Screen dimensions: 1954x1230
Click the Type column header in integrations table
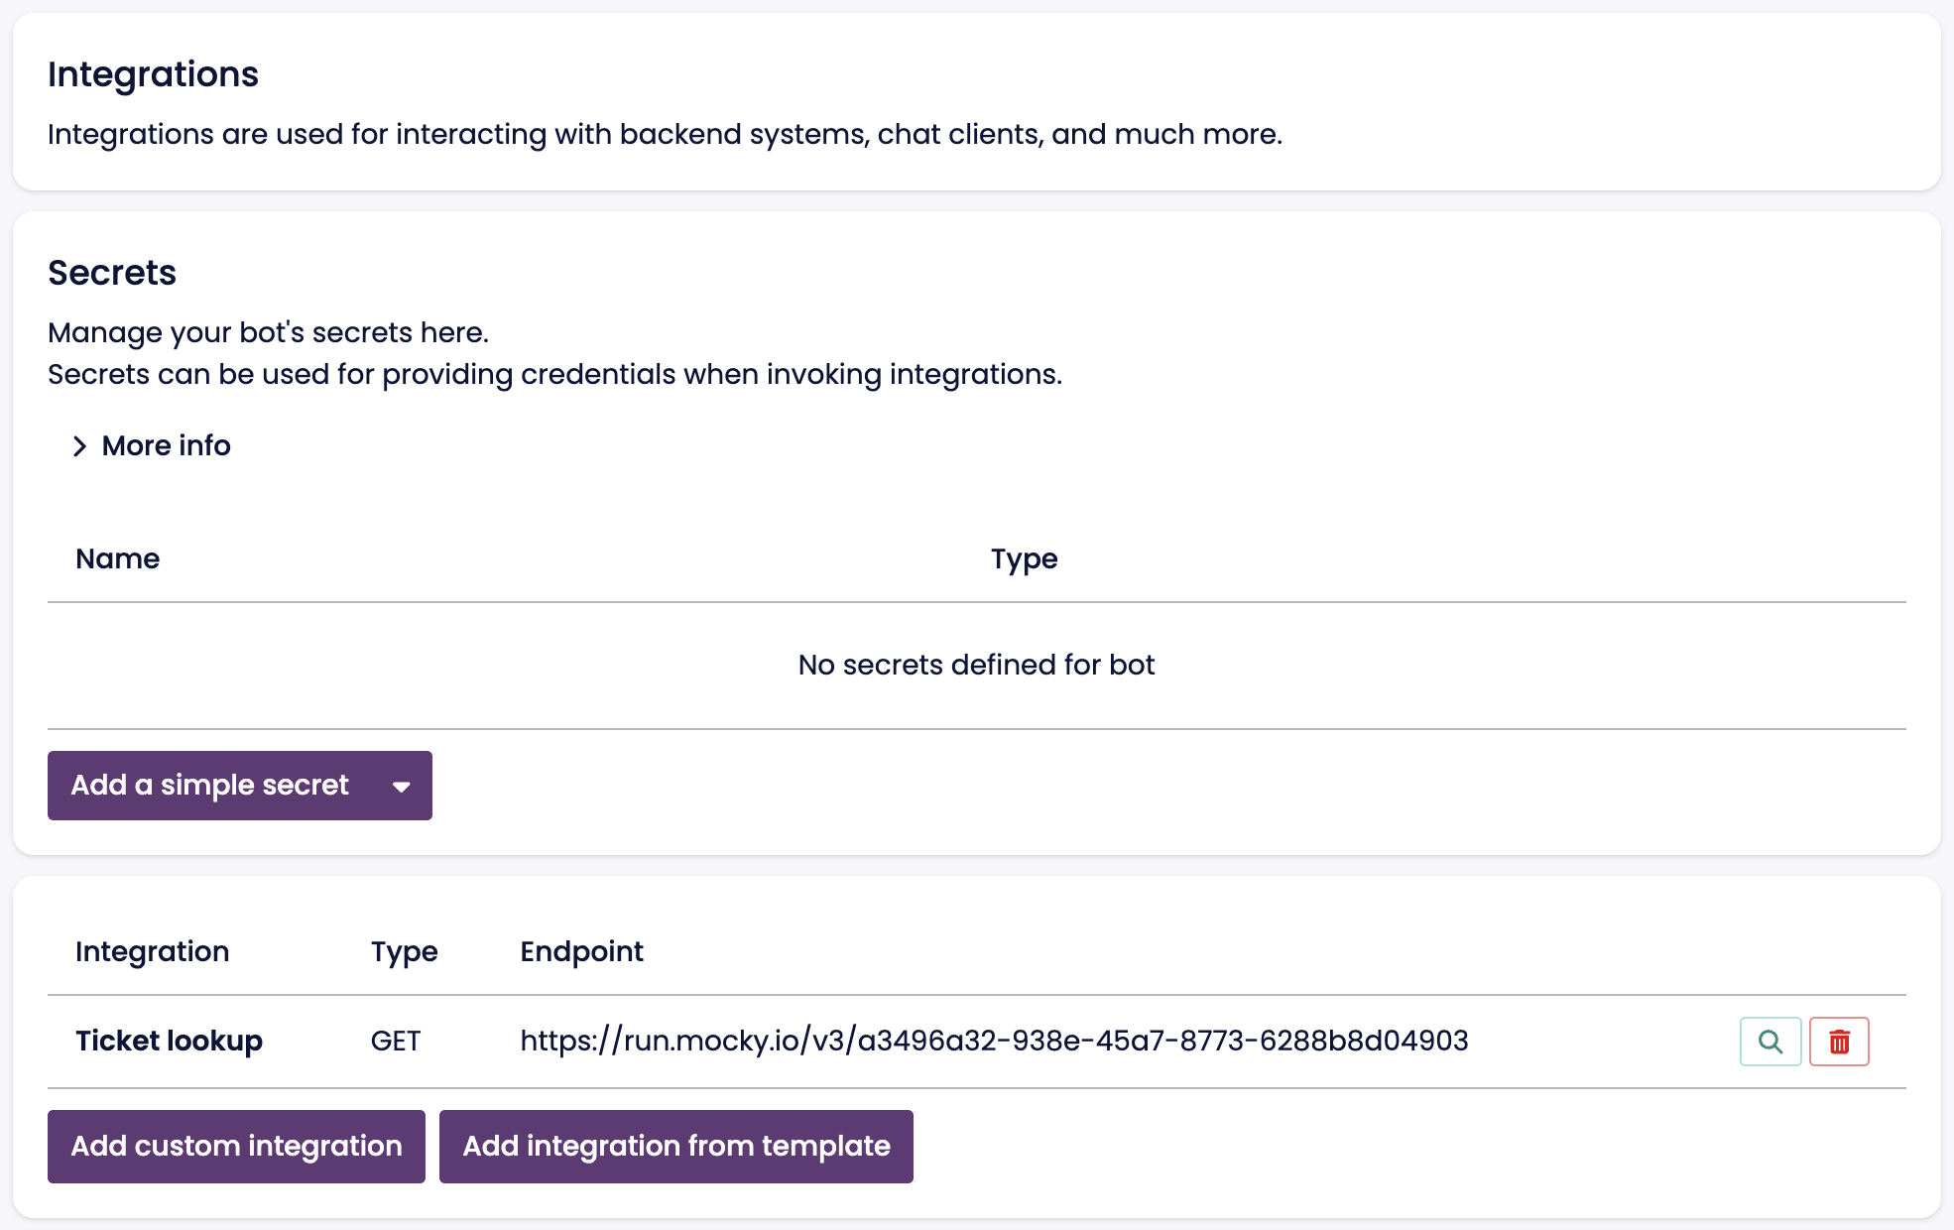pyautogui.click(x=404, y=951)
